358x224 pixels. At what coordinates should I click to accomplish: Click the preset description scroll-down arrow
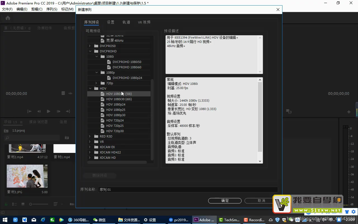pyautogui.click(x=260, y=72)
